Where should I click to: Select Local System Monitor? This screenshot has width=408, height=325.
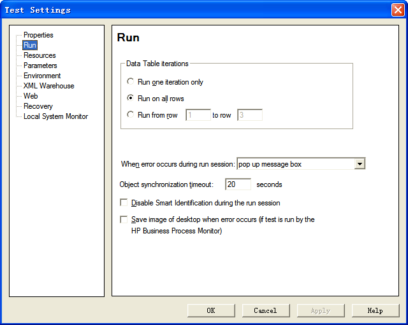[55, 116]
